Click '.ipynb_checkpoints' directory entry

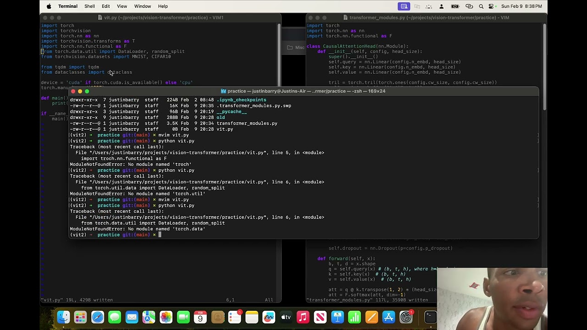[241, 100]
